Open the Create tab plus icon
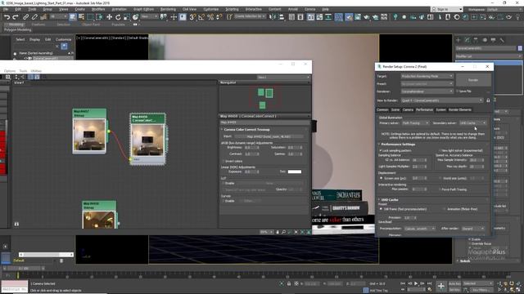This screenshot has height=294, width=524. [458, 40]
